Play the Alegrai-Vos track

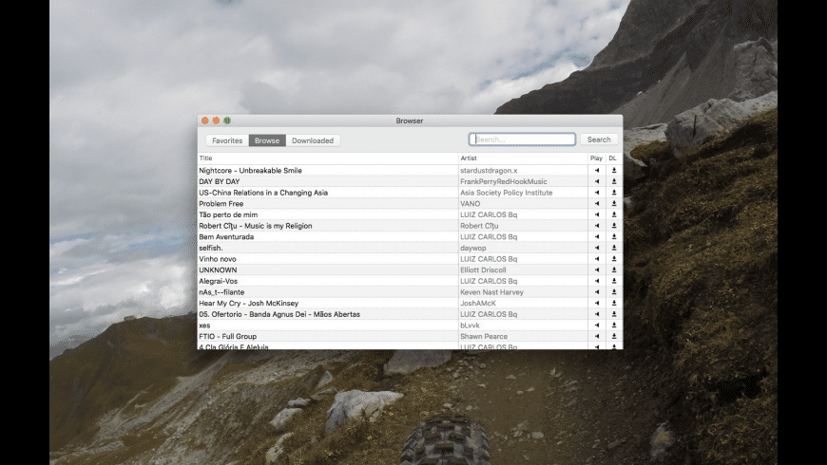(x=597, y=281)
